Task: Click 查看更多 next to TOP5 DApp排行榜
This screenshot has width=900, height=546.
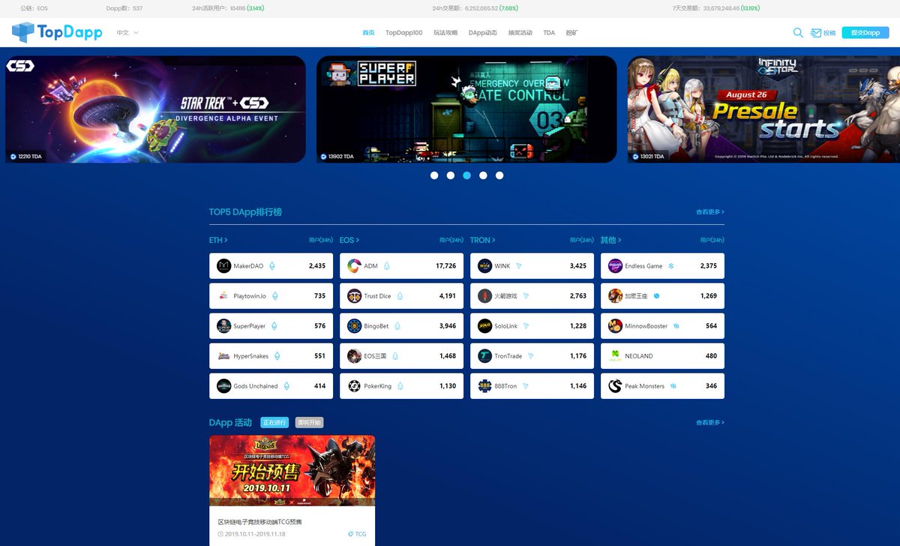Action: pyautogui.click(x=710, y=212)
